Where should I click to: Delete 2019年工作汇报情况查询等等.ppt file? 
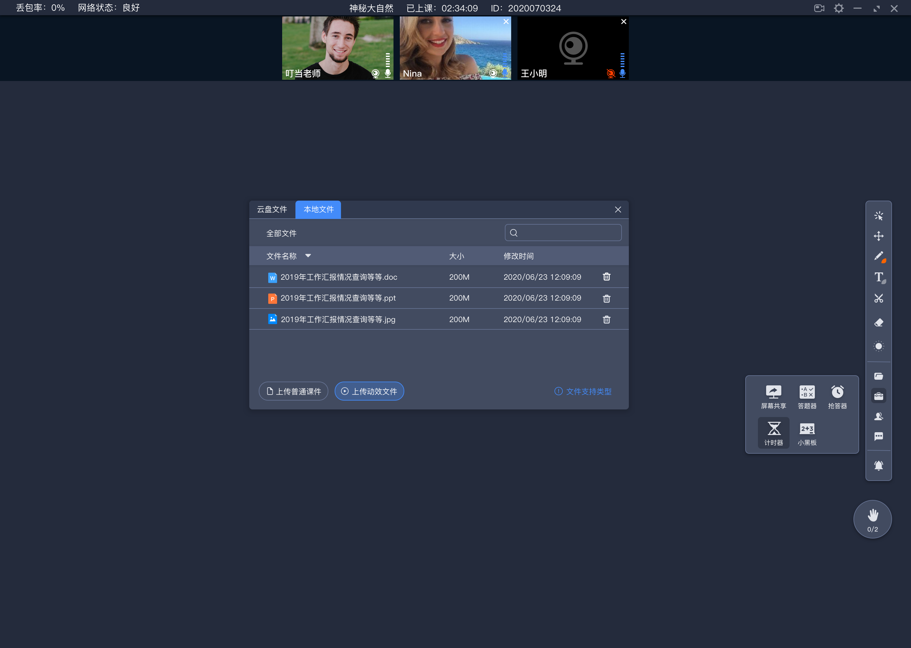click(606, 298)
